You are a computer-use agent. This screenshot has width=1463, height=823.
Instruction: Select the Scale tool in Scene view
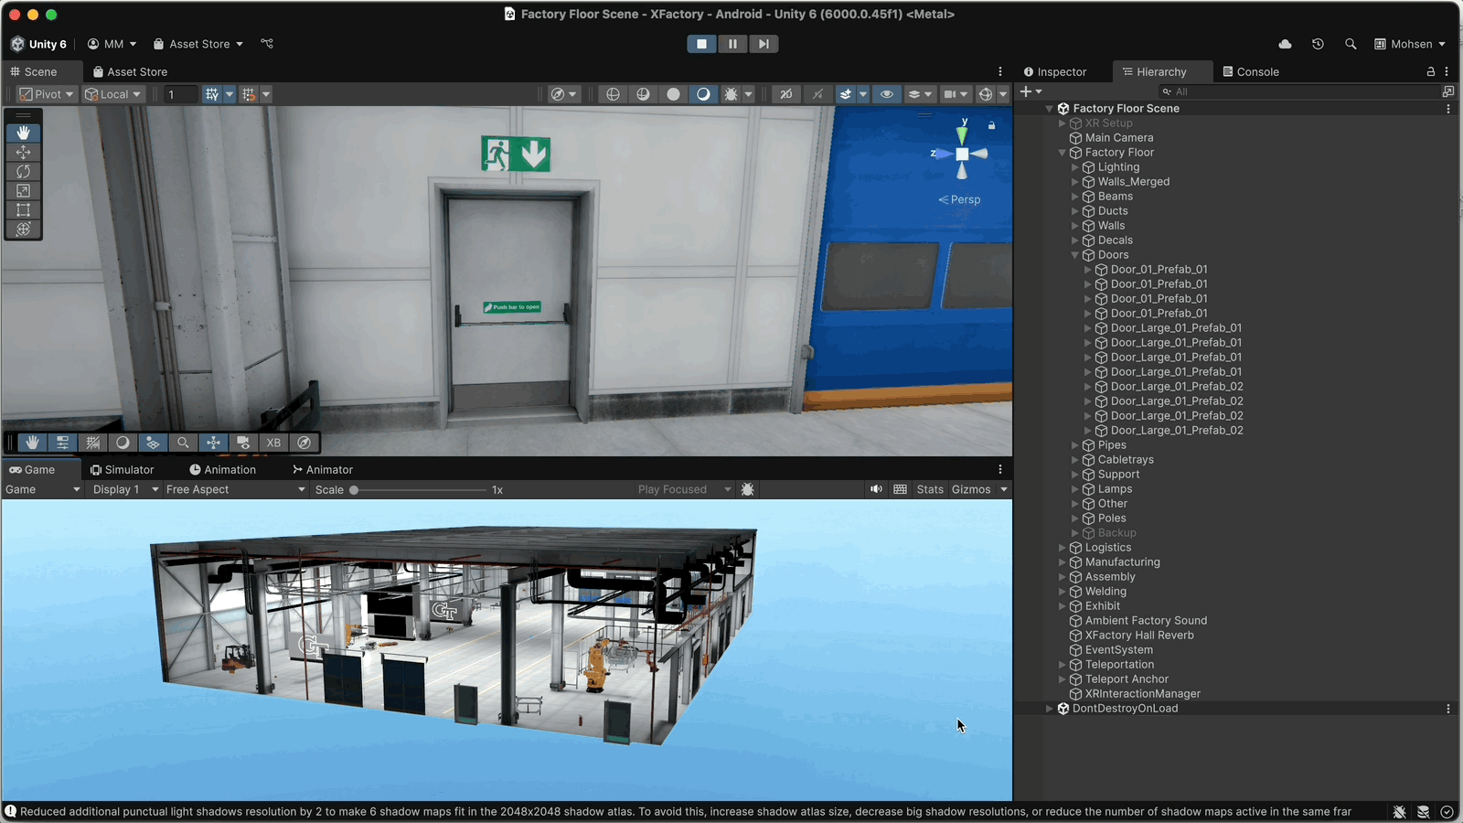click(24, 191)
